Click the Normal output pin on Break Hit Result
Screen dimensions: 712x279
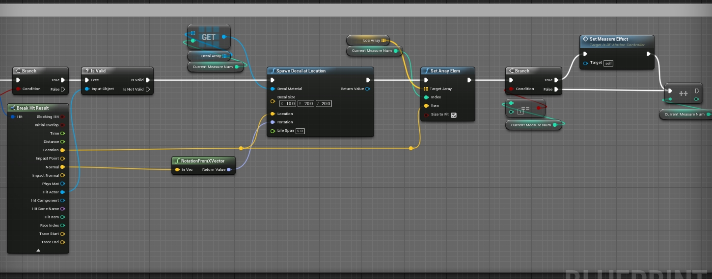[62, 167]
